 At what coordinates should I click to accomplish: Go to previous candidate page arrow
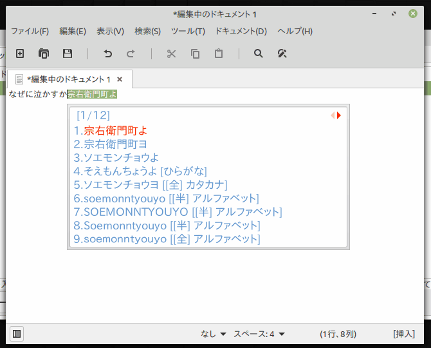tap(333, 115)
